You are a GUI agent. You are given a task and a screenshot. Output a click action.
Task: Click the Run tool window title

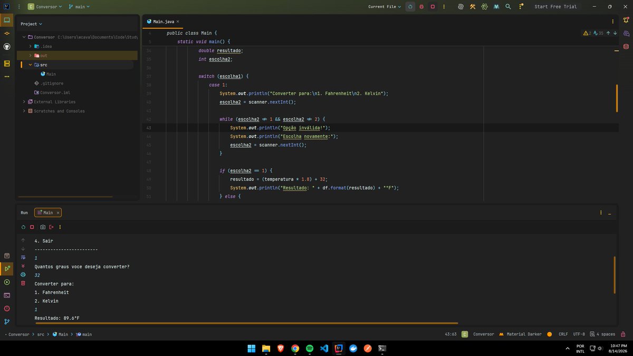(24, 213)
